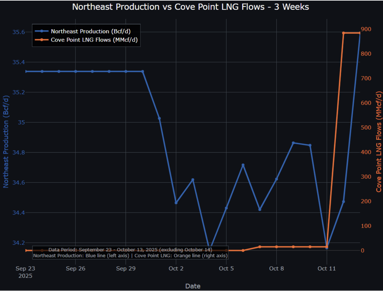
Task: Click the Oct 5 x-axis tick label
Action: (x=226, y=269)
